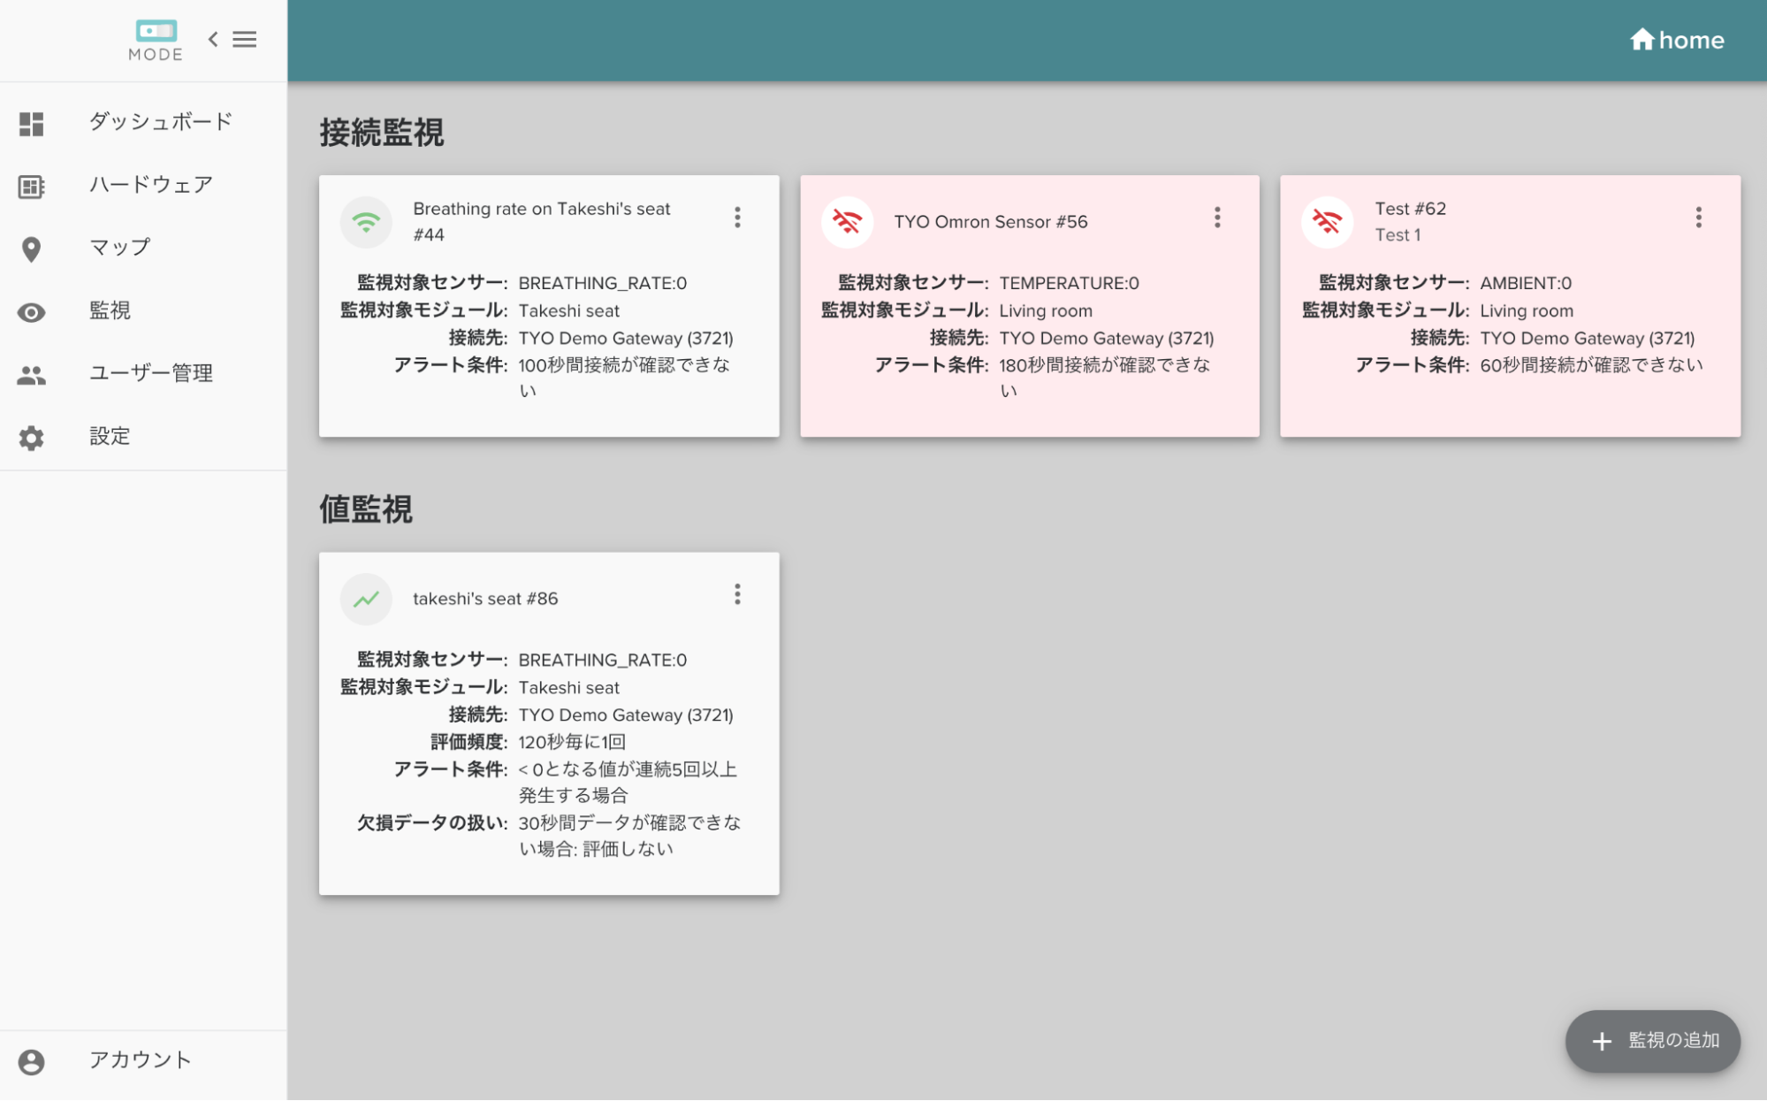This screenshot has width=1767, height=1101.
Task: Click the trend line icon on takeshi's seat card
Action: tap(366, 599)
